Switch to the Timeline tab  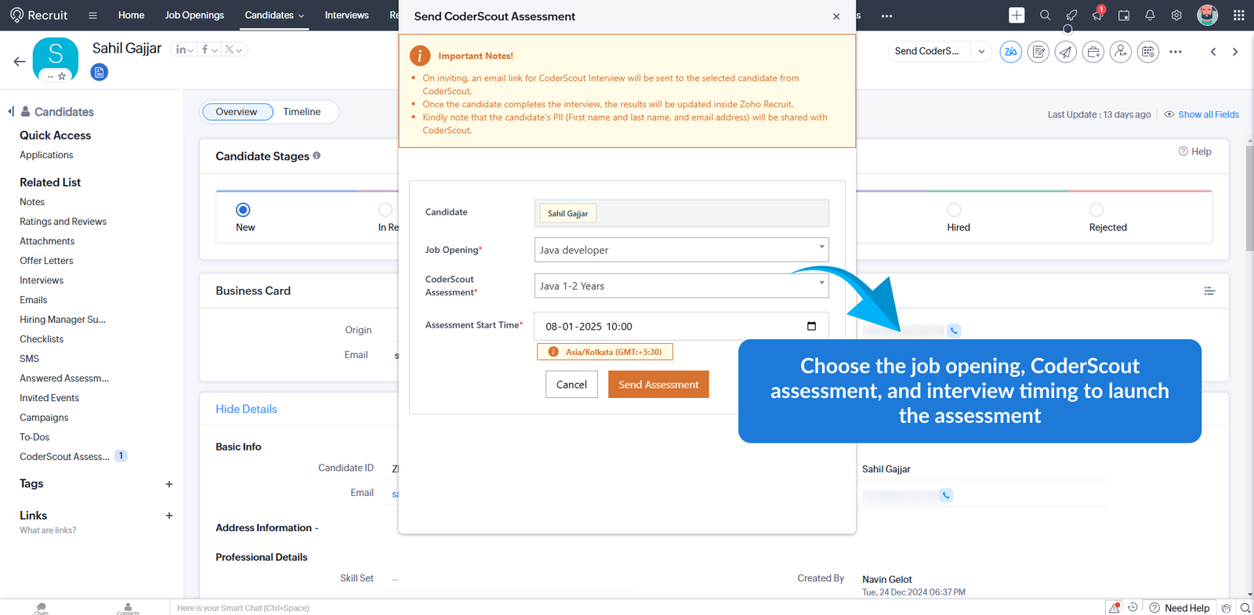[302, 112]
